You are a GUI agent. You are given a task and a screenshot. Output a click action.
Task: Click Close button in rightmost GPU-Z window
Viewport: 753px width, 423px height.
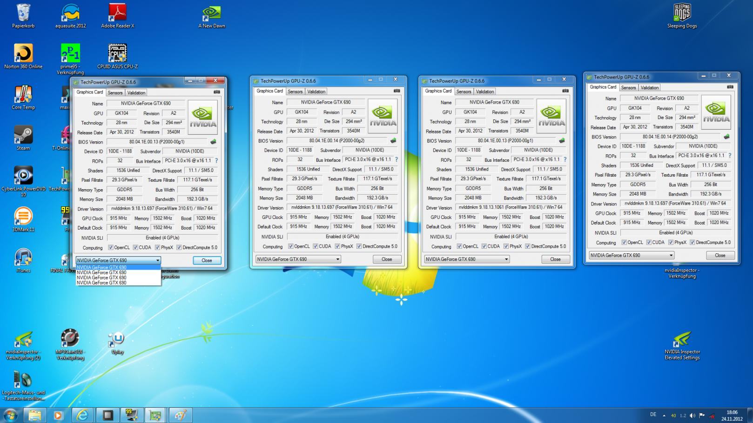(x=720, y=255)
